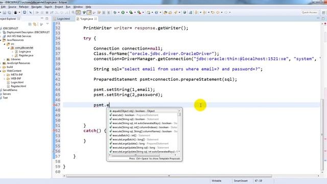Select executeLargeUpdate() : long PreparedStatement proposal
The image size is (327, 184).
144,144
